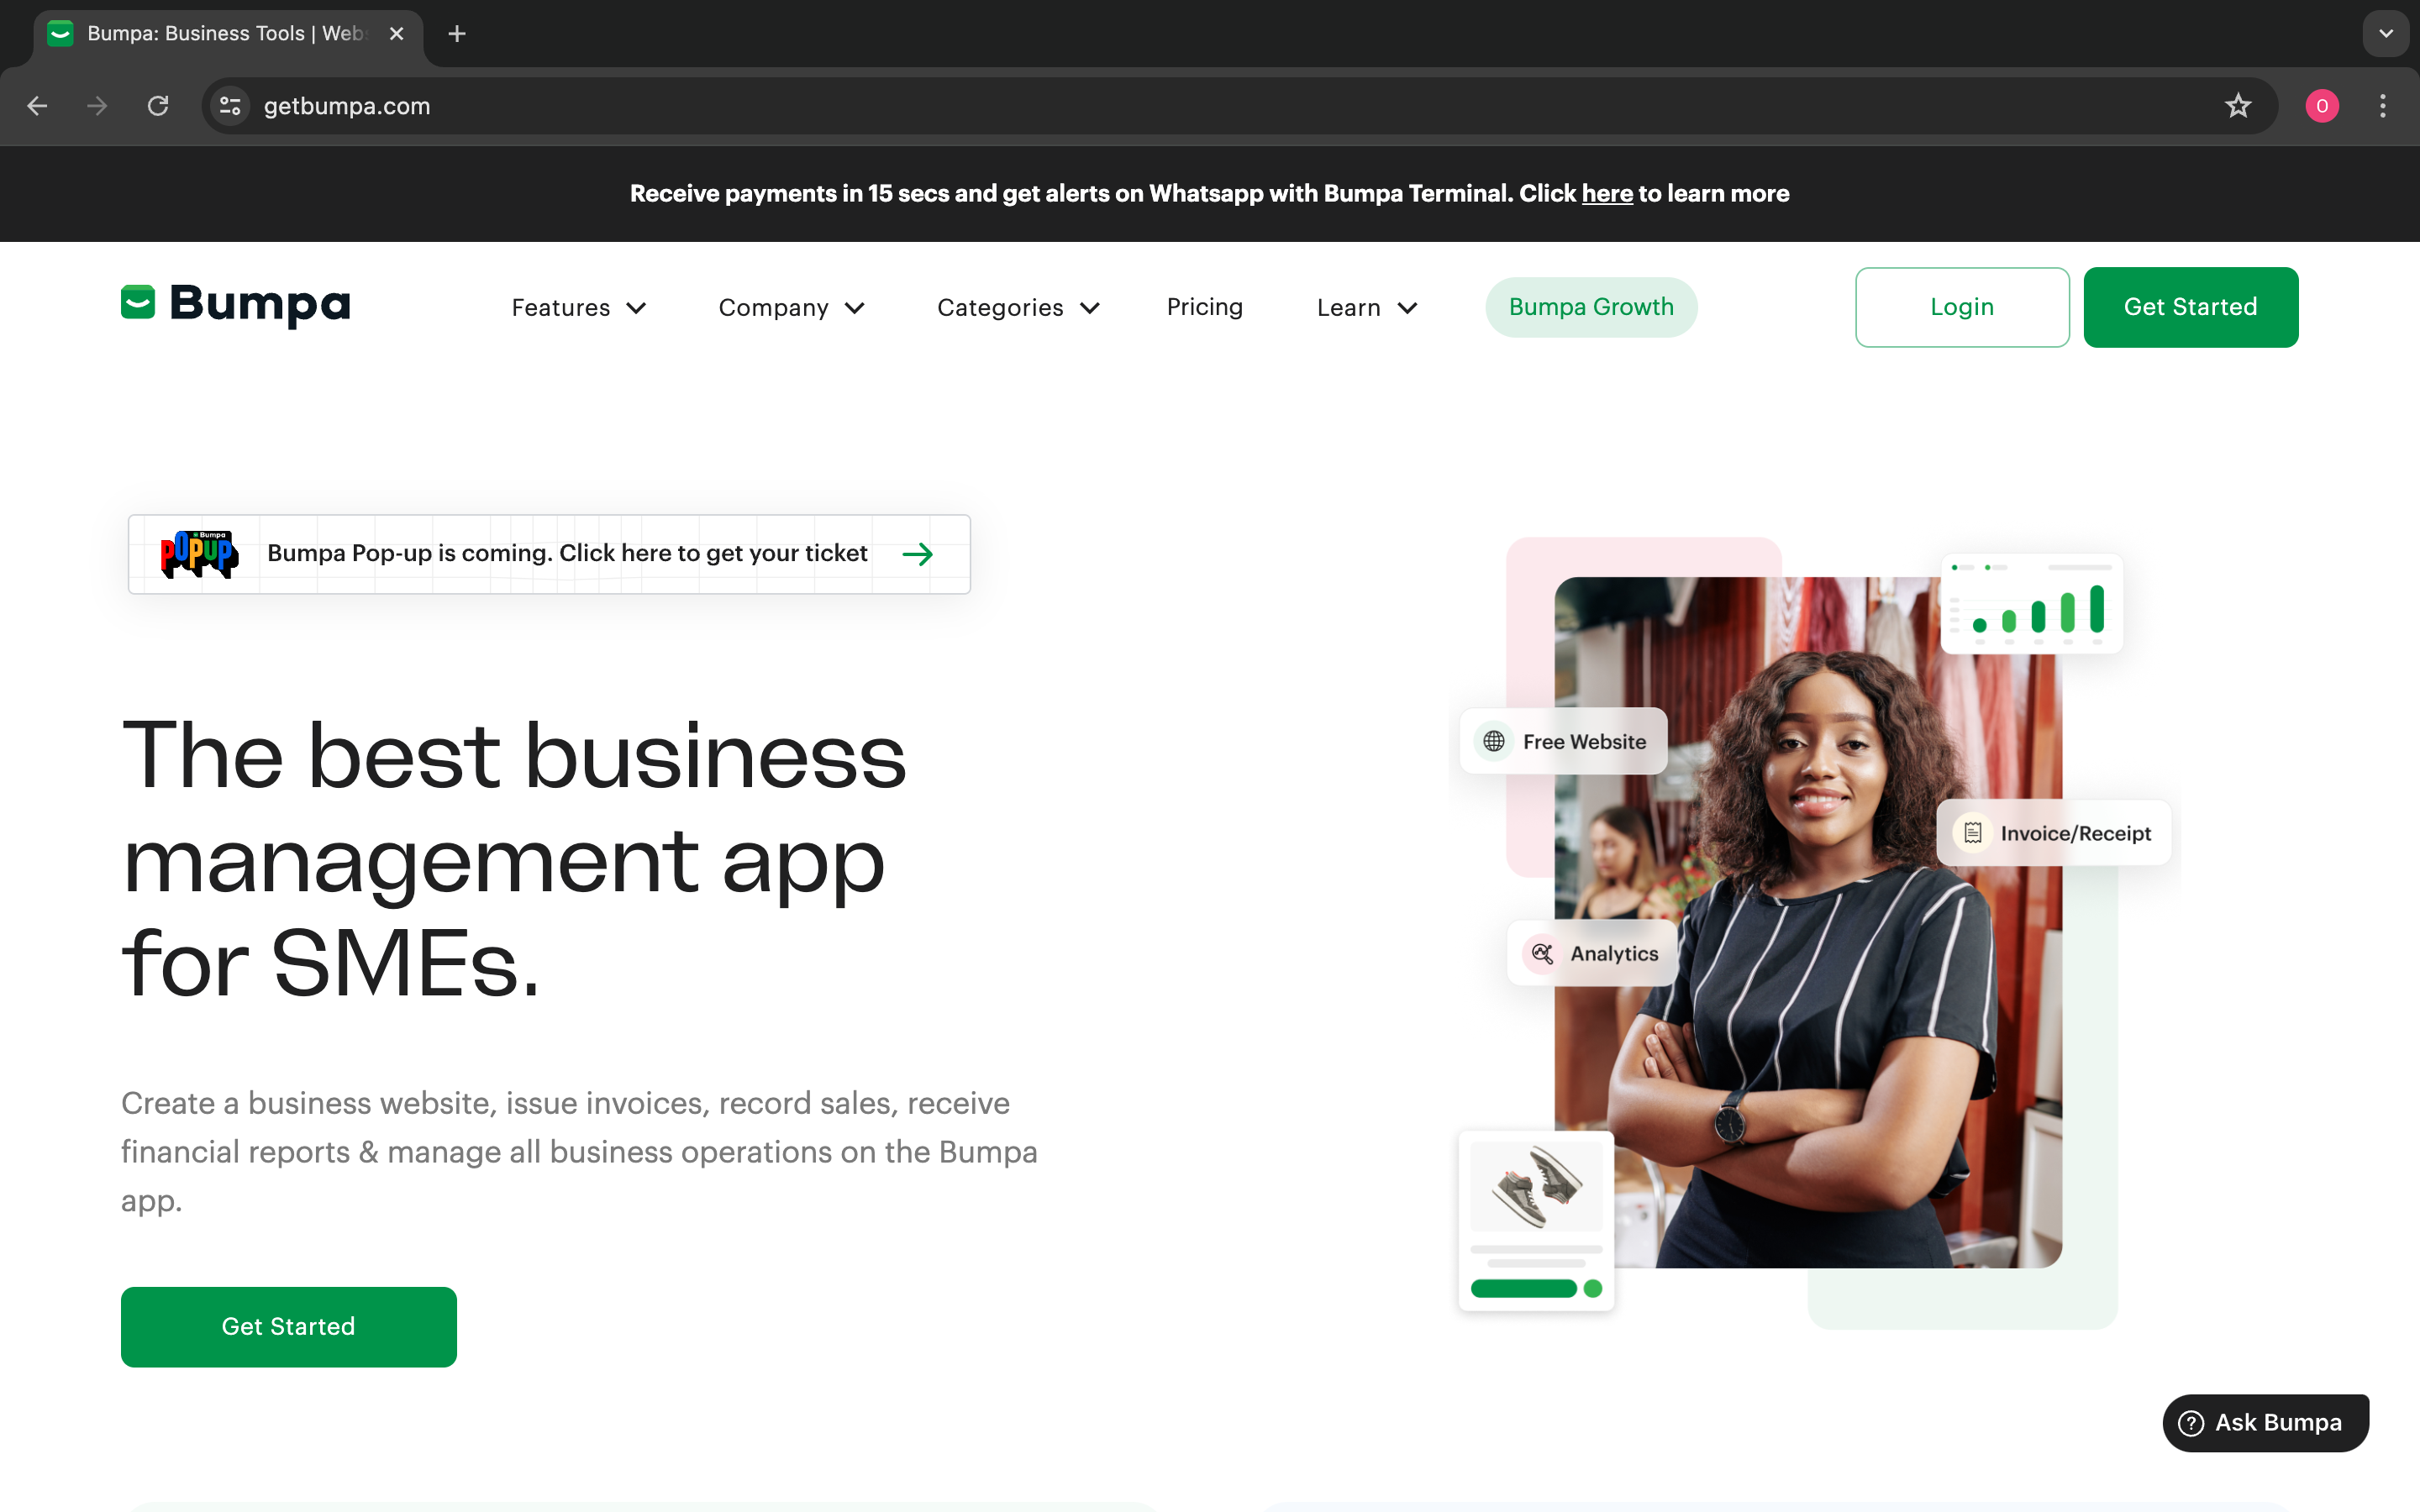
Task: Click the Bumpa Popup colorful logo
Action: point(199,553)
